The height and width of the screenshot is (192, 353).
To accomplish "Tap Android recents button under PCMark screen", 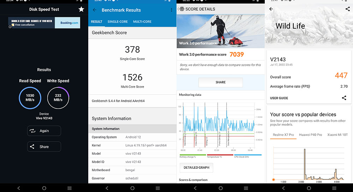I will pyautogui.click(x=246, y=188).
